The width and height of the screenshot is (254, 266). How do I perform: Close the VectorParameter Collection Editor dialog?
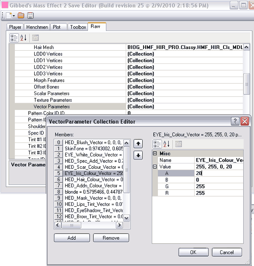coord(245,121)
